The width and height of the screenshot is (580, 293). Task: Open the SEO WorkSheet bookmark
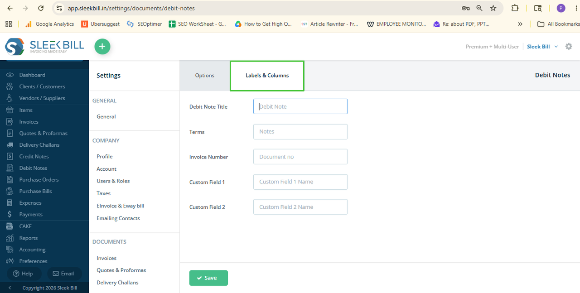coord(198,24)
